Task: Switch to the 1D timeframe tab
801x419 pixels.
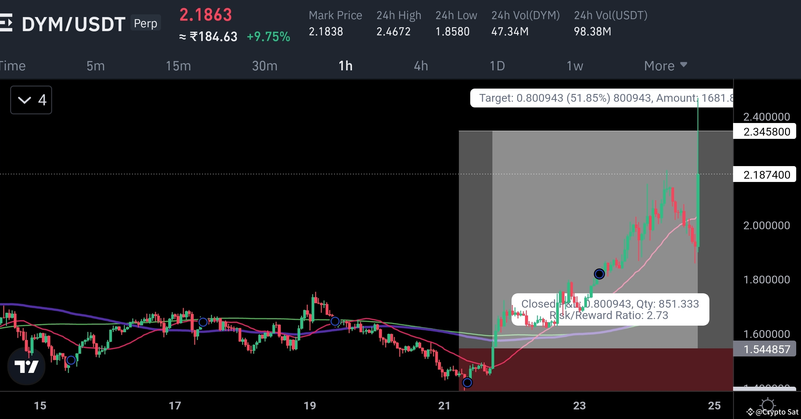Action: (497, 66)
